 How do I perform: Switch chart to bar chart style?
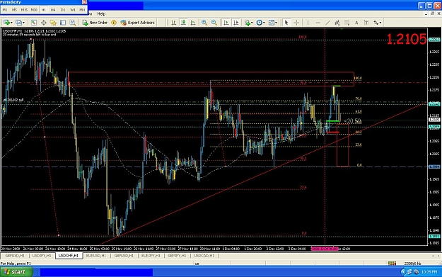pyautogui.click(x=174, y=23)
